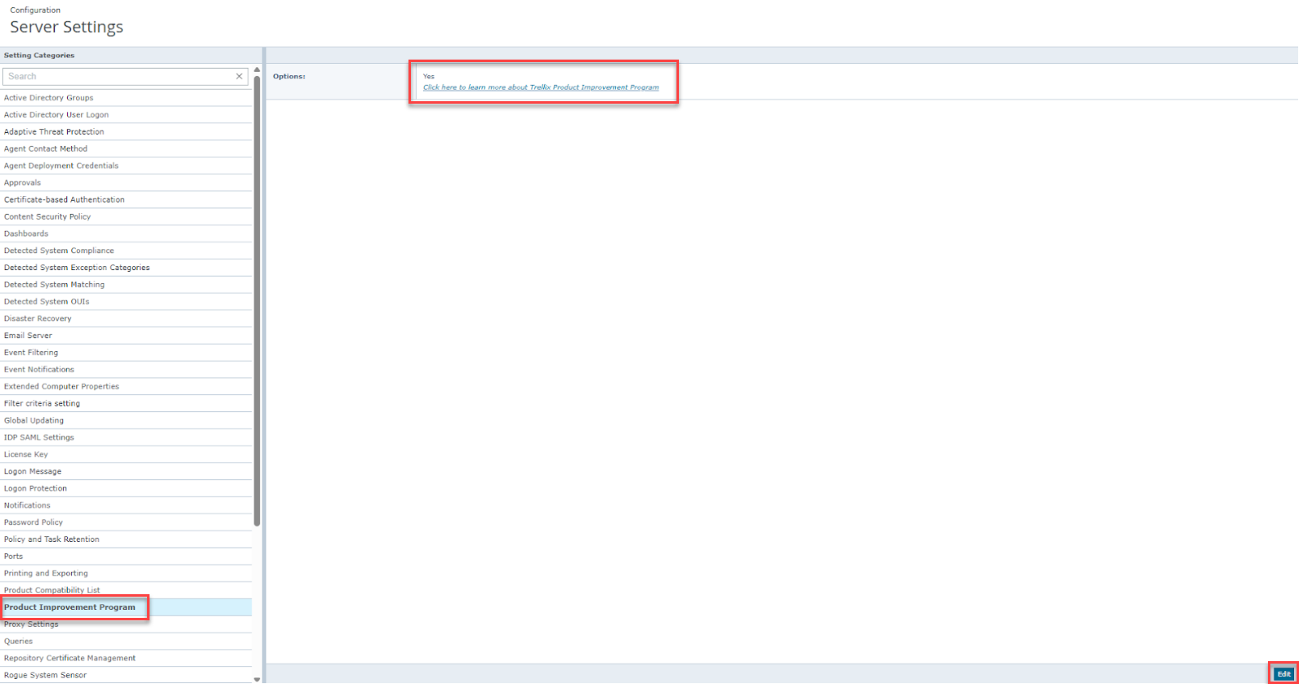
Task: Select Disaster Recovery category
Action: pyautogui.click(x=126, y=318)
